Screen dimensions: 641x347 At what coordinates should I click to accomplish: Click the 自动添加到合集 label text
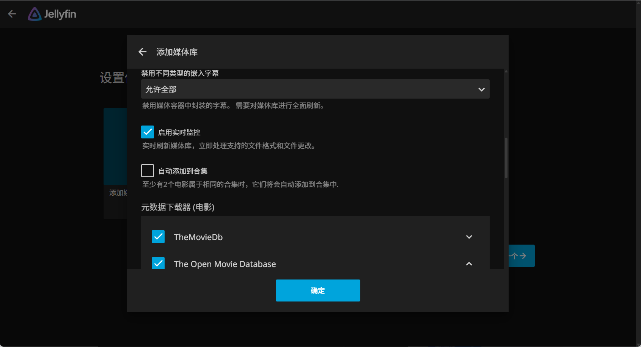pos(183,171)
